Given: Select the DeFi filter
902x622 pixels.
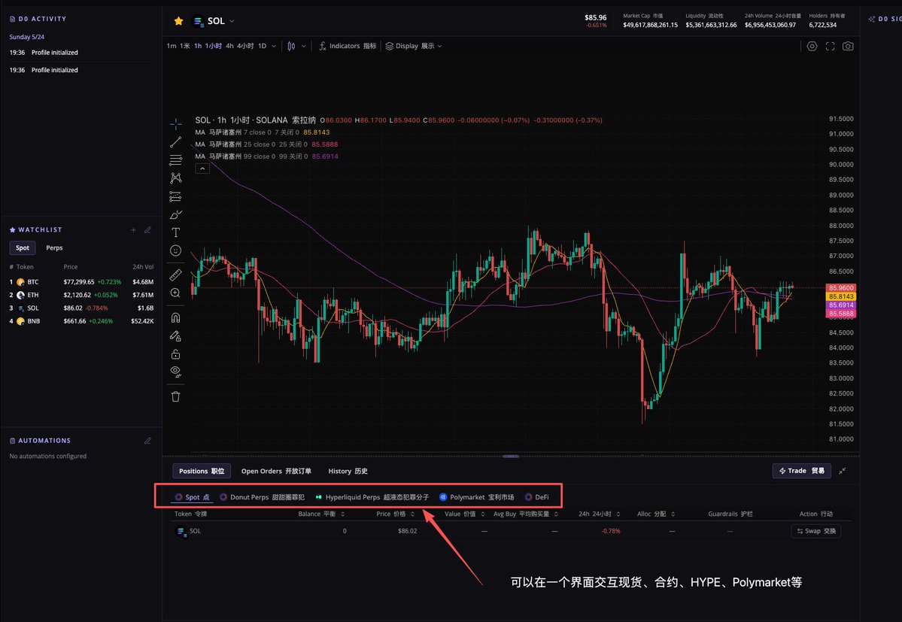Looking at the screenshot, I should pyautogui.click(x=536, y=497).
